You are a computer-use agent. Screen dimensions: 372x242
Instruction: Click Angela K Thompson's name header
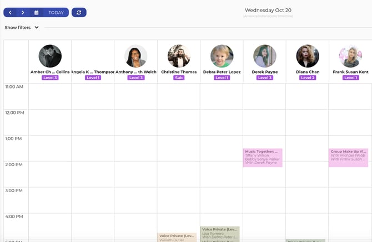click(x=93, y=72)
